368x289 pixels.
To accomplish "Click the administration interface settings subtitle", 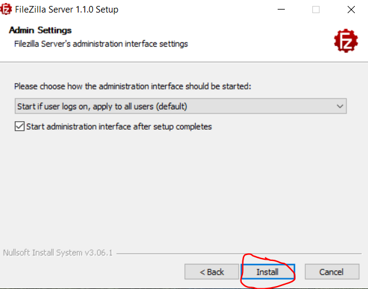I will 101,44.
